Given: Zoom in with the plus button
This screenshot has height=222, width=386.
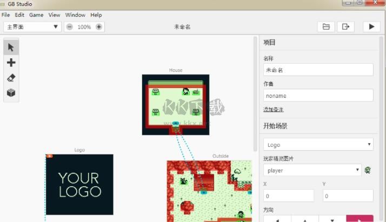Looking at the screenshot, I should (99, 27).
